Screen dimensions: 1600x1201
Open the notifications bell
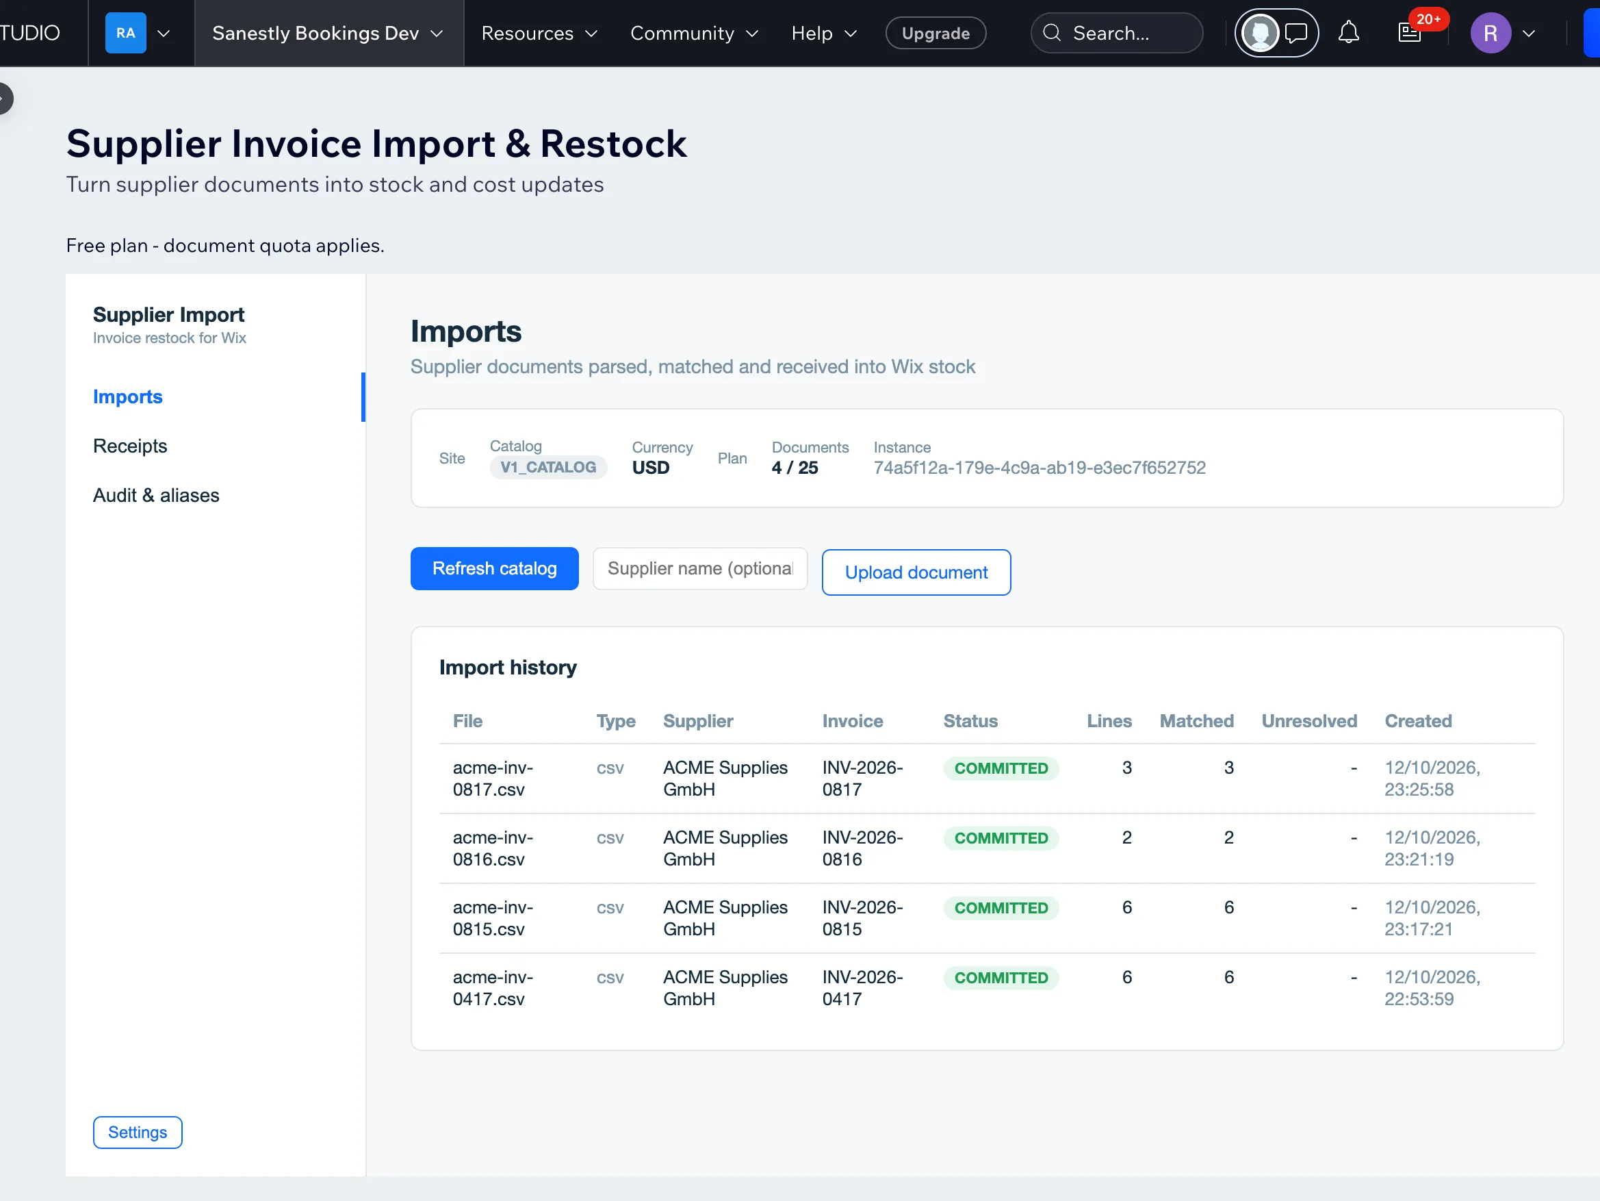(1348, 33)
